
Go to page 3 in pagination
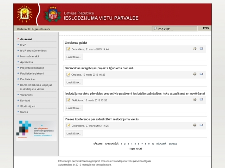(x=128, y=144)
